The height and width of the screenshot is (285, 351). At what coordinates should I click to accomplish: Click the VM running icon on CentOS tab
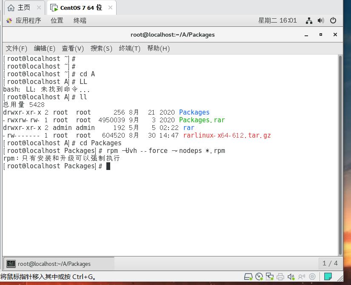click(54, 8)
